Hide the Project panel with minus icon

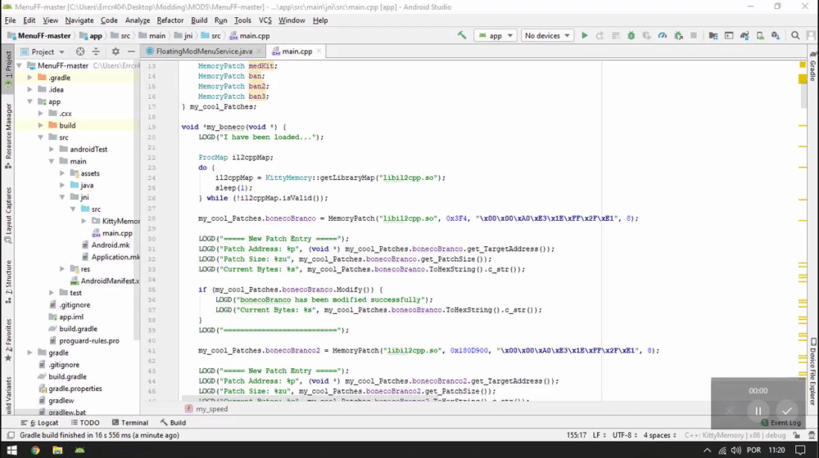(131, 52)
